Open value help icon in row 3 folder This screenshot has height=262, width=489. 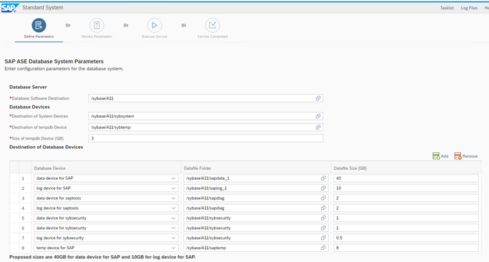click(323, 198)
